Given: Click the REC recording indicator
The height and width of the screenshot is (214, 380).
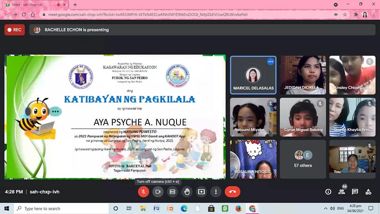Looking at the screenshot, I should click(x=15, y=30).
